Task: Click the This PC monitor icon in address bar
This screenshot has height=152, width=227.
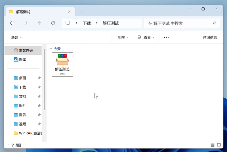Action: click(x=68, y=23)
